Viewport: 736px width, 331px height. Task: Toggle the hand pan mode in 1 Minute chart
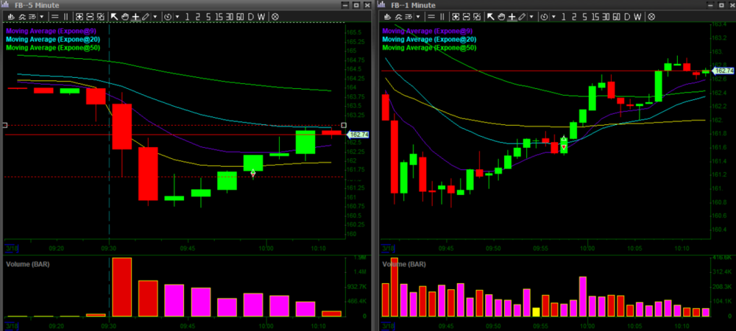(501, 16)
